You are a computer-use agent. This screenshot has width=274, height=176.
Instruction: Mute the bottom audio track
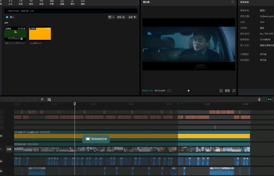click(x=1, y=171)
